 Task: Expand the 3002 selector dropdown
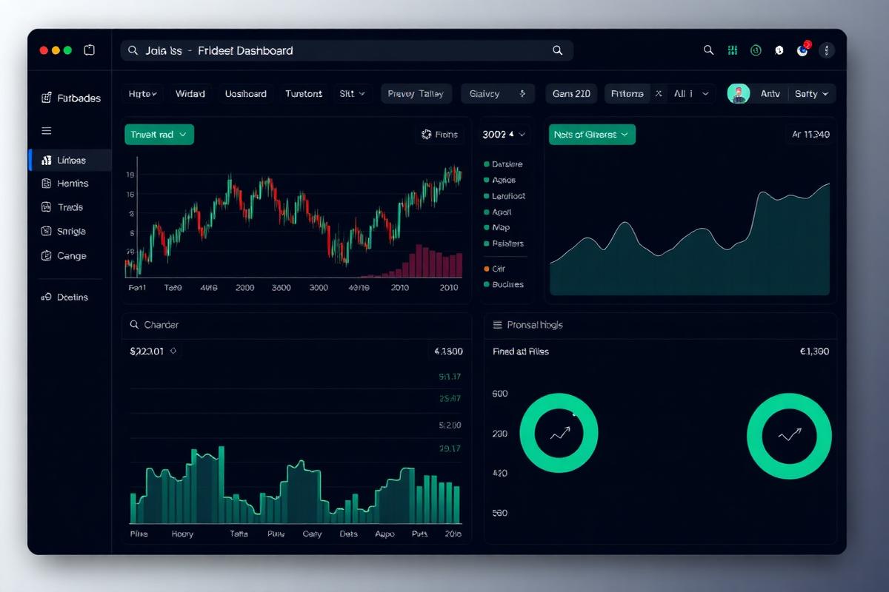coord(504,135)
